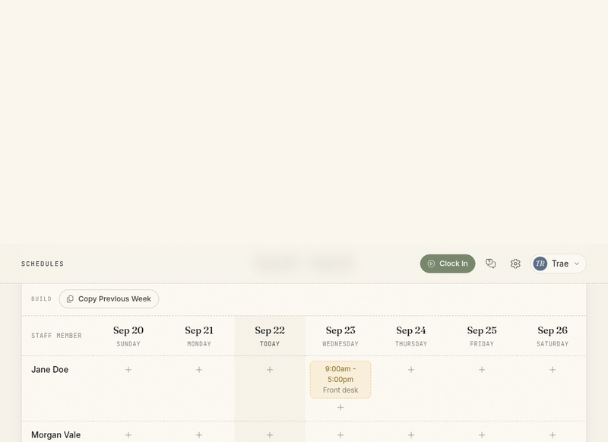
Task: Add another shift below Jane Doe's Sep 23 shift
Action: pos(340,407)
